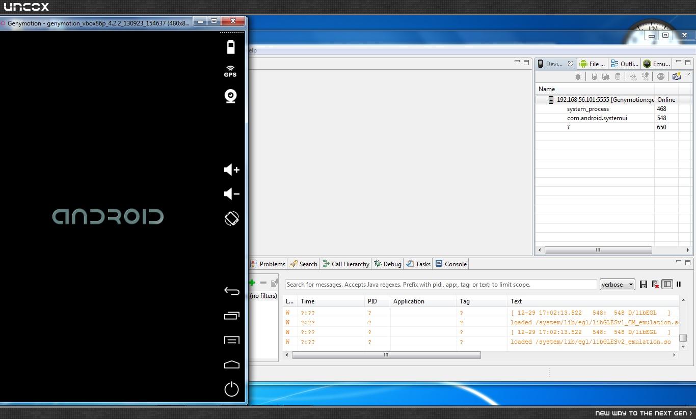Click the Devices panel horizontal scrollbar
The height and width of the screenshot is (419, 696).
tap(598, 250)
